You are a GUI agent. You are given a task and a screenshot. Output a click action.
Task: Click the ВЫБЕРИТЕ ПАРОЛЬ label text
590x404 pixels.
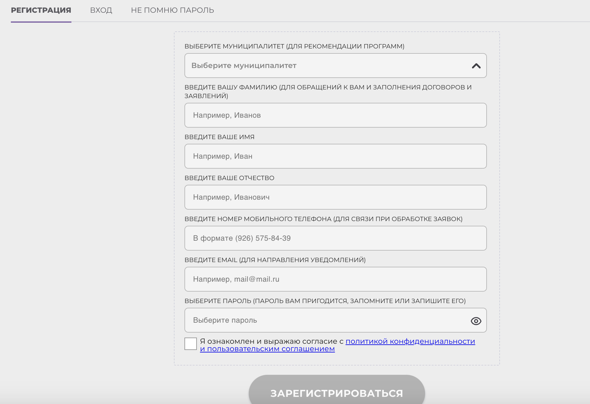coord(325,301)
